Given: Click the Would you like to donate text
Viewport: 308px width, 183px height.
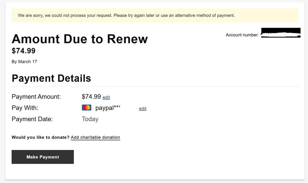Looking at the screenshot, I should click(40, 137).
